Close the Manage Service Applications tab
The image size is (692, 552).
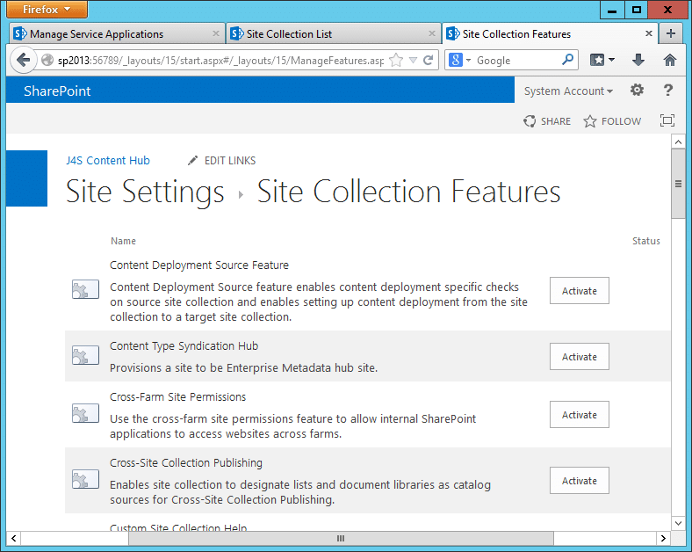pyautogui.click(x=216, y=33)
